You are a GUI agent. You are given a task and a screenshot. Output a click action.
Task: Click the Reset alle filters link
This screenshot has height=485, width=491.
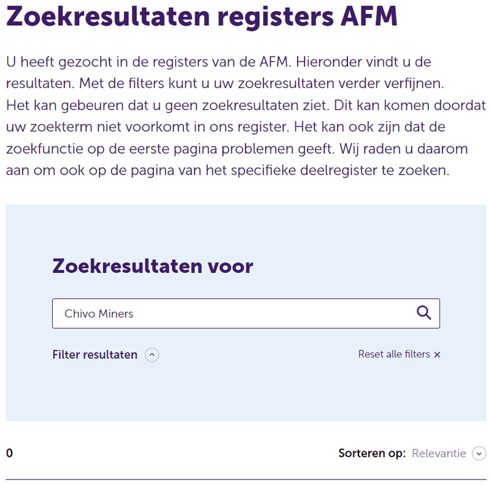pyautogui.click(x=394, y=354)
